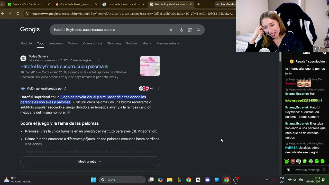Focus the browser address bar URL

132,14
